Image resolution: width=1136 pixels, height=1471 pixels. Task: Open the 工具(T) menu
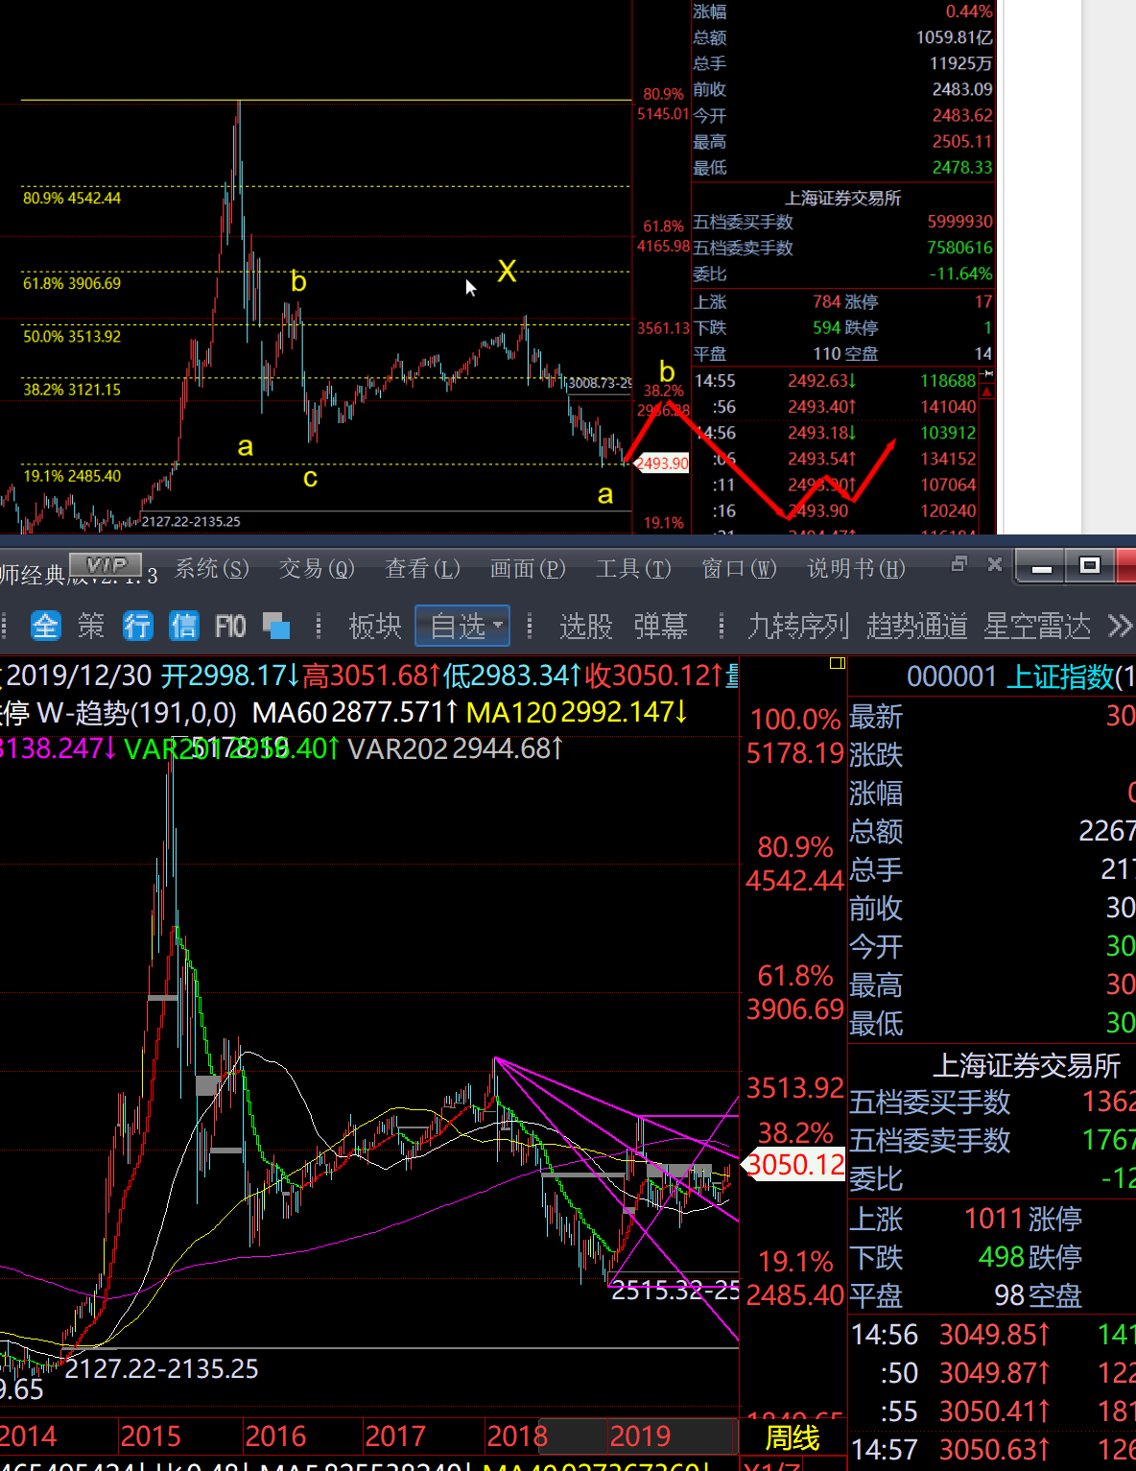[633, 569]
